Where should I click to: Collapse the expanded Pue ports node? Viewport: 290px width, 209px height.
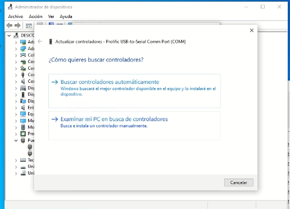pos(16,140)
